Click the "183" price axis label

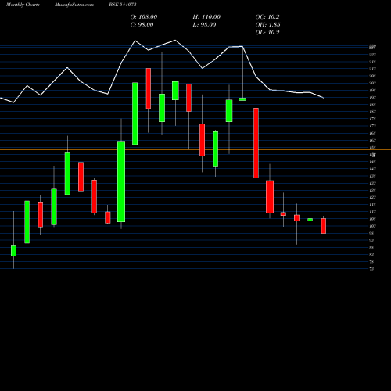click(x=373, y=112)
